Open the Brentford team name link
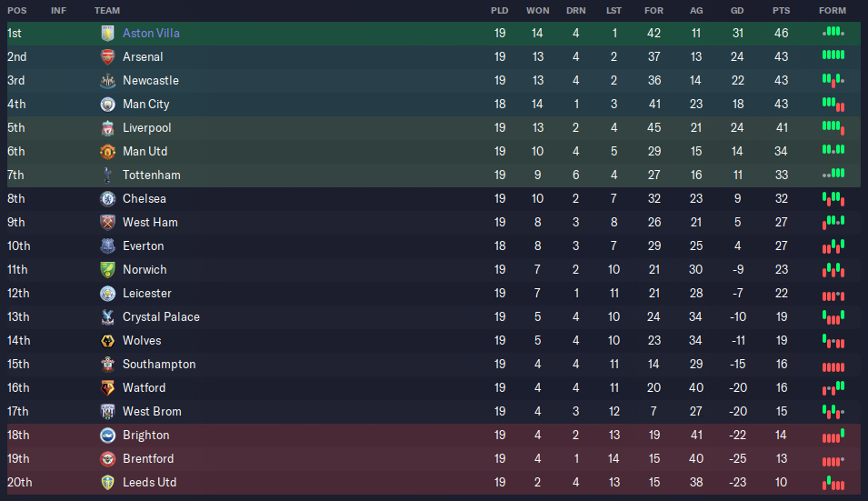The width and height of the screenshot is (868, 501). (148, 459)
